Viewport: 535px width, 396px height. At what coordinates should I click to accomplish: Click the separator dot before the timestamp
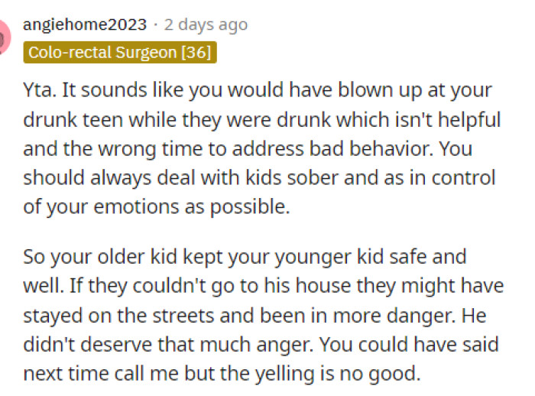point(155,24)
